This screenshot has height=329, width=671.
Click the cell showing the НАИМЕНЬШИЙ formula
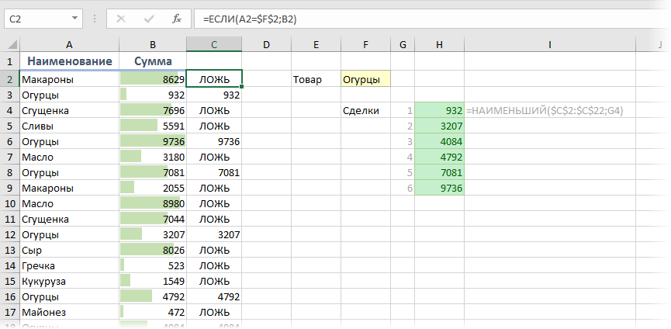[x=545, y=110]
